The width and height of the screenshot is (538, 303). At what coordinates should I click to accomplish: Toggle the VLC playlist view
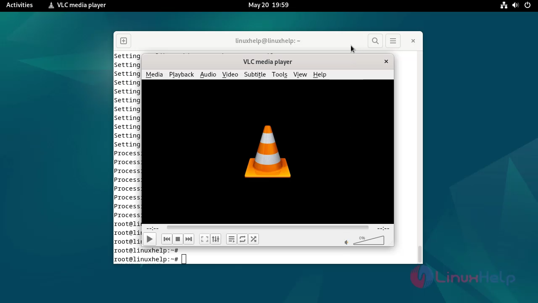click(x=232, y=239)
